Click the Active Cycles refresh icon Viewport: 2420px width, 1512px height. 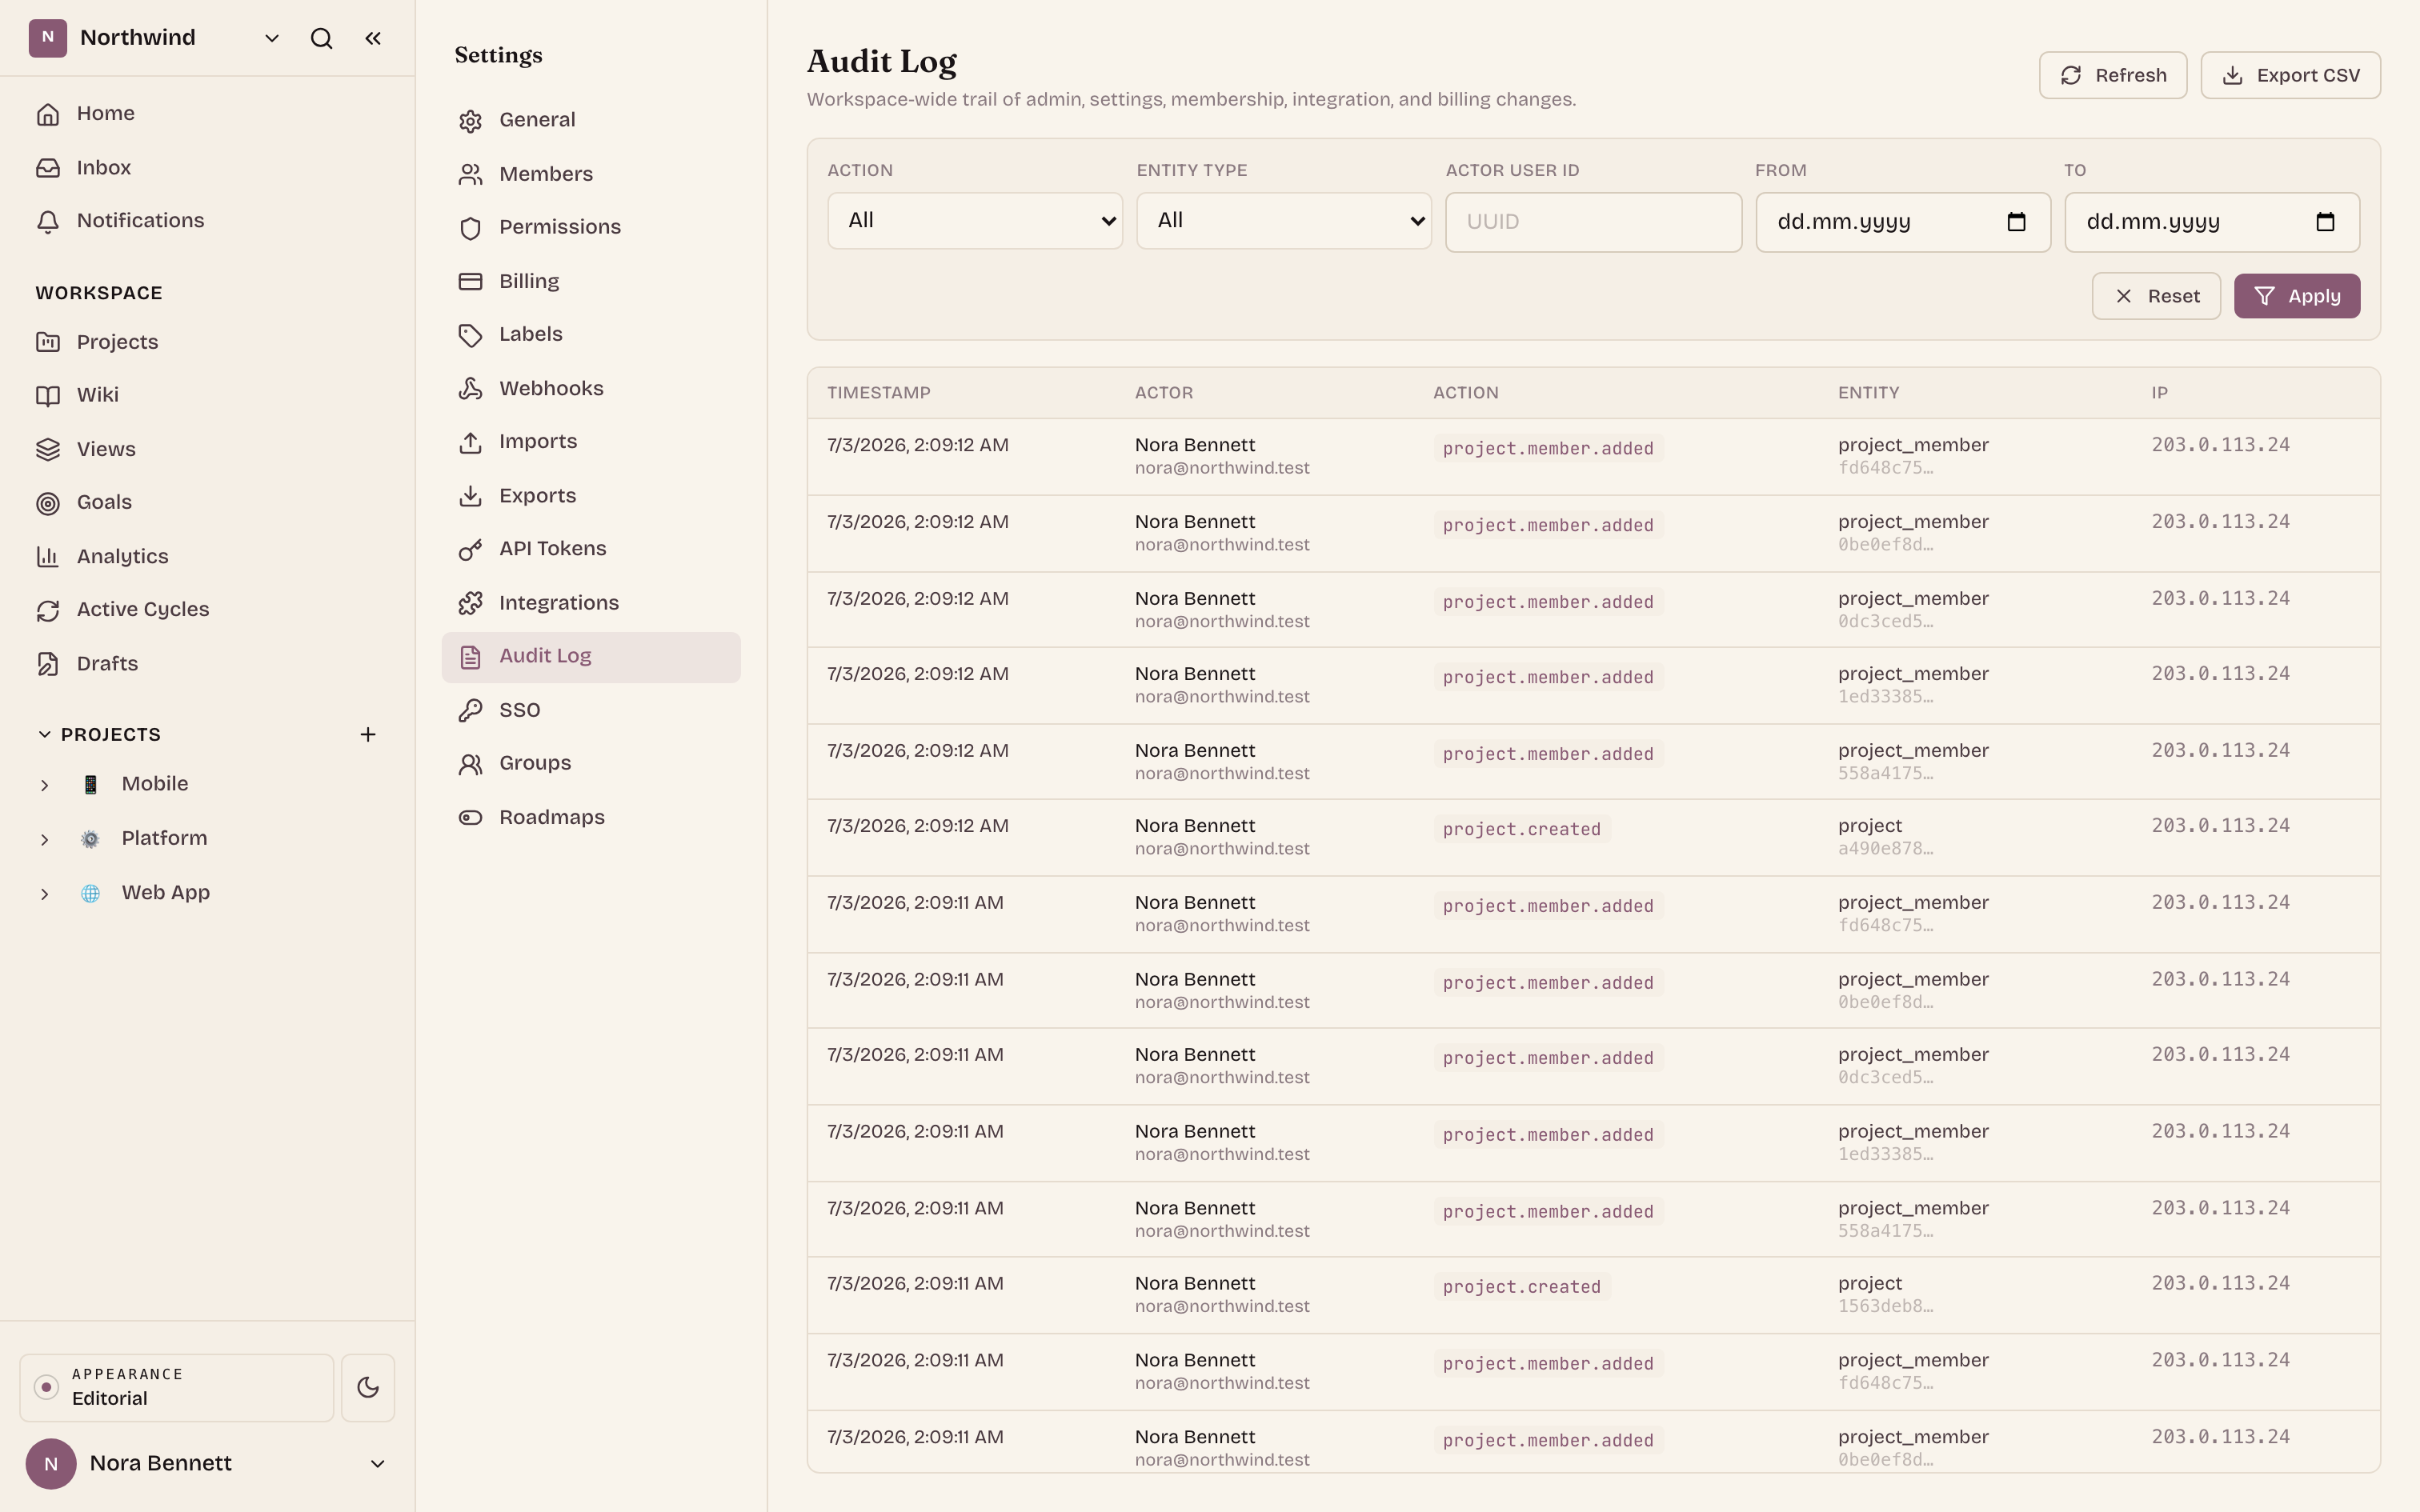click(x=48, y=610)
